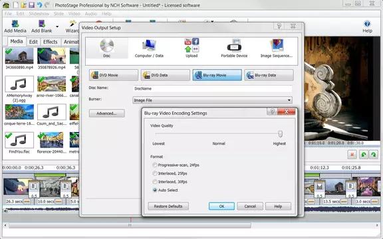
Task: Open the Help menu in menu bar
Action: (106, 14)
